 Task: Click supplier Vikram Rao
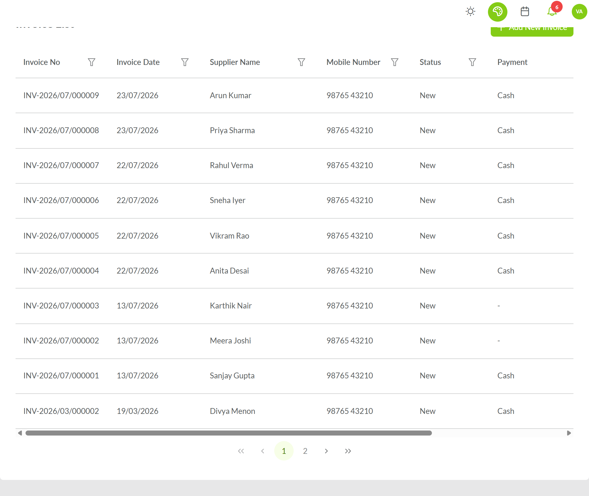[230, 236]
